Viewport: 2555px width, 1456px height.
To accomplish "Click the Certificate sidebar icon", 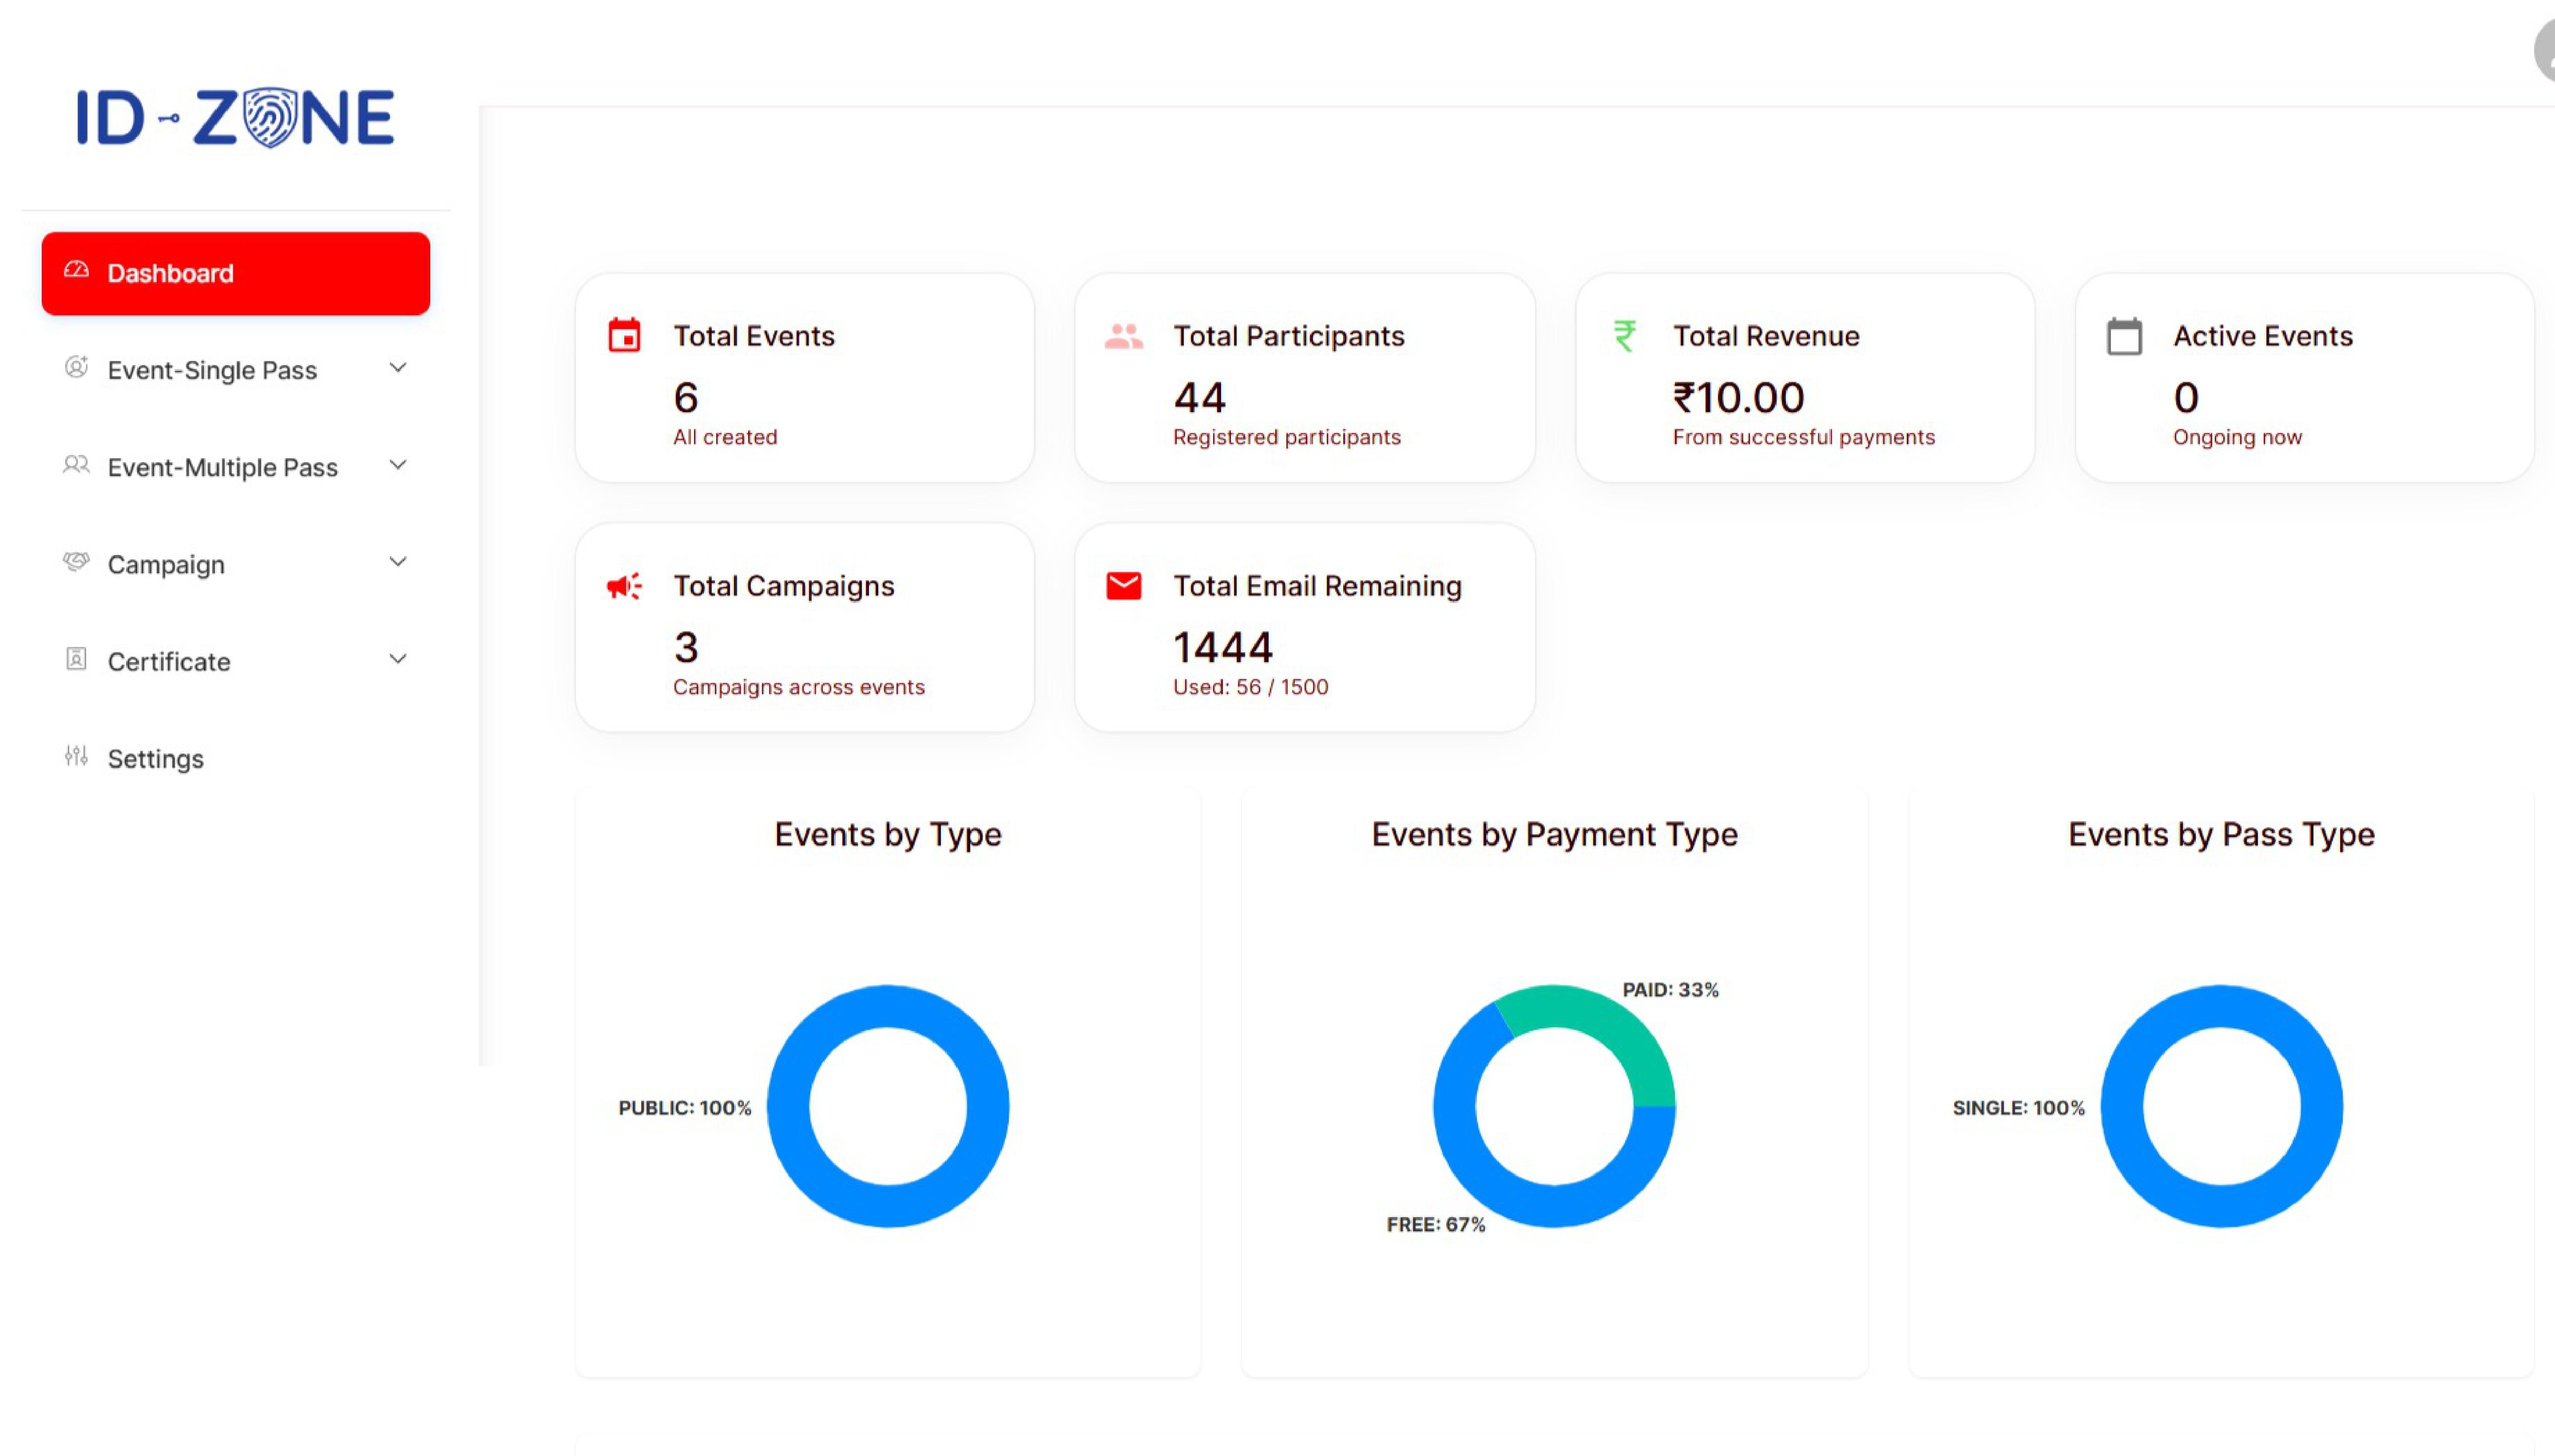I will 76,659.
